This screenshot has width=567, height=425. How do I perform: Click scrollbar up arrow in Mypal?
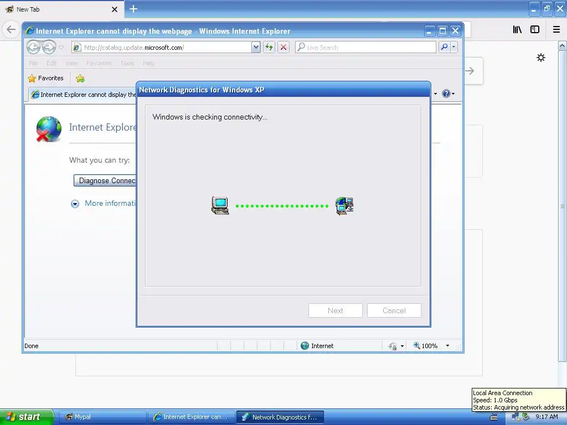[562, 45]
